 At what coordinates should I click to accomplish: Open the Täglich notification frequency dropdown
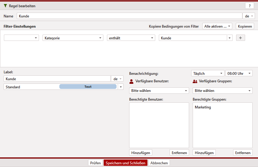coord(208,73)
